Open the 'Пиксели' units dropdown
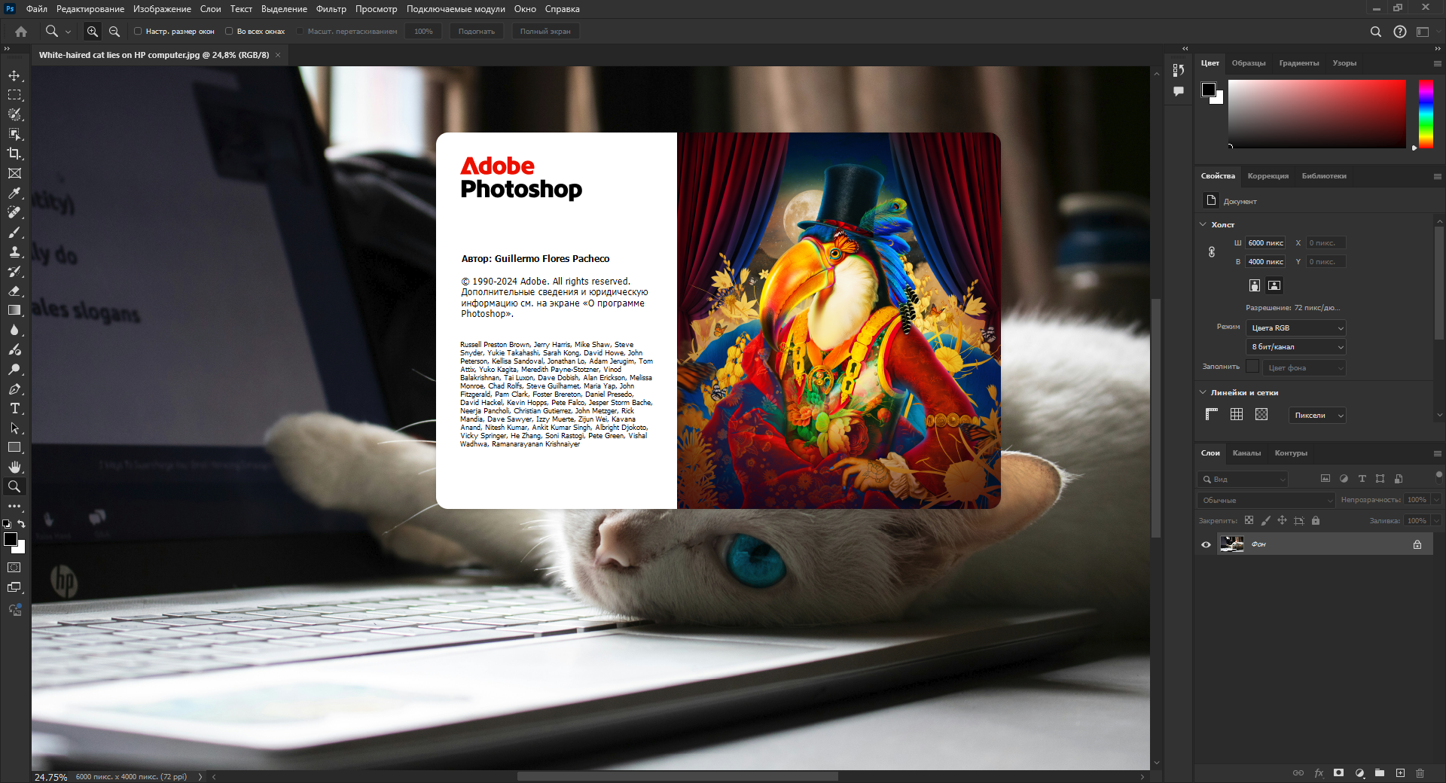Viewport: 1446px width, 783px height. point(1318,416)
